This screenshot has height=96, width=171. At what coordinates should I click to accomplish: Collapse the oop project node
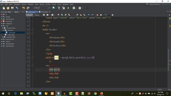(1, 26)
